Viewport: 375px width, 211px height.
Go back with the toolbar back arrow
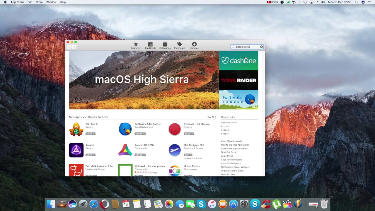coord(69,47)
